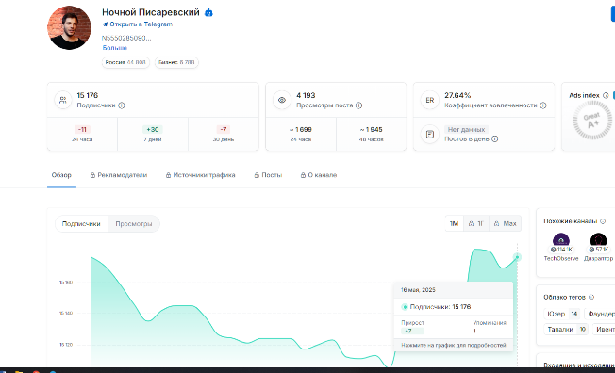The width and height of the screenshot is (615, 373).
Task: Click the 'Больше' link under description
Action: click(x=114, y=48)
